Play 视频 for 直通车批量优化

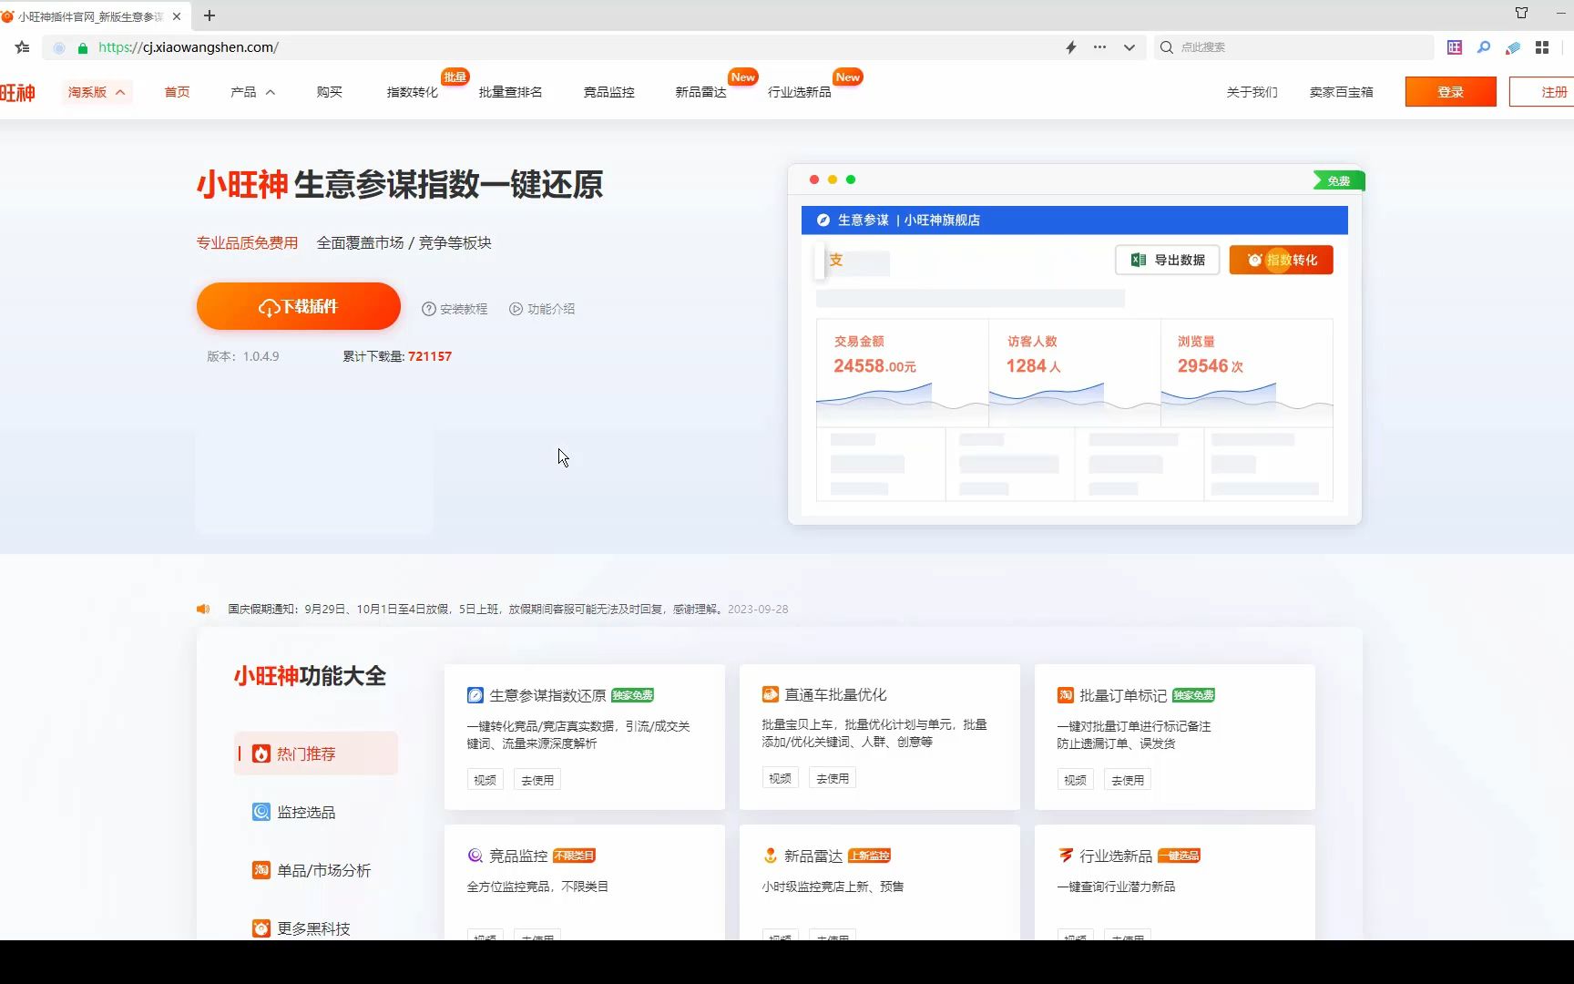click(781, 778)
